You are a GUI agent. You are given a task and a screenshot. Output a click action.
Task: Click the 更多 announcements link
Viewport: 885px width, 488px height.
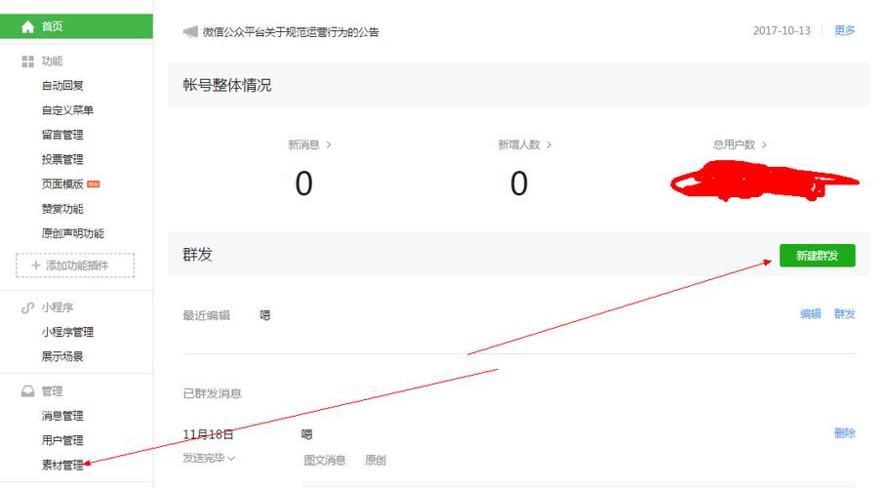pyautogui.click(x=844, y=30)
